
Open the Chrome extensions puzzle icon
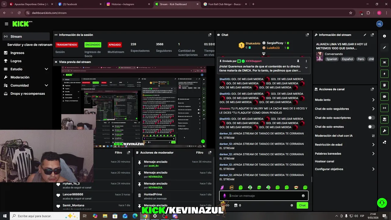point(368,13)
